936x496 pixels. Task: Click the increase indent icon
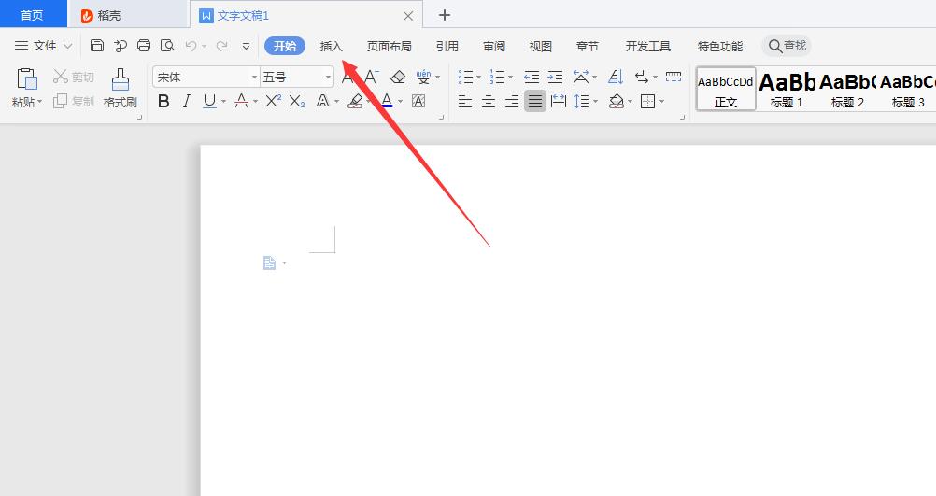click(x=555, y=77)
